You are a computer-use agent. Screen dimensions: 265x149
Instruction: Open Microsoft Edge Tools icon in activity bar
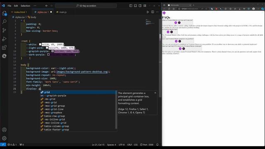(x=4, y=56)
